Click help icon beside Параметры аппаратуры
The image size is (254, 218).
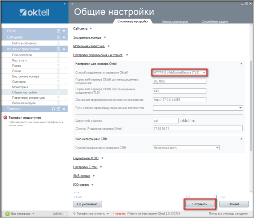click(59, 98)
